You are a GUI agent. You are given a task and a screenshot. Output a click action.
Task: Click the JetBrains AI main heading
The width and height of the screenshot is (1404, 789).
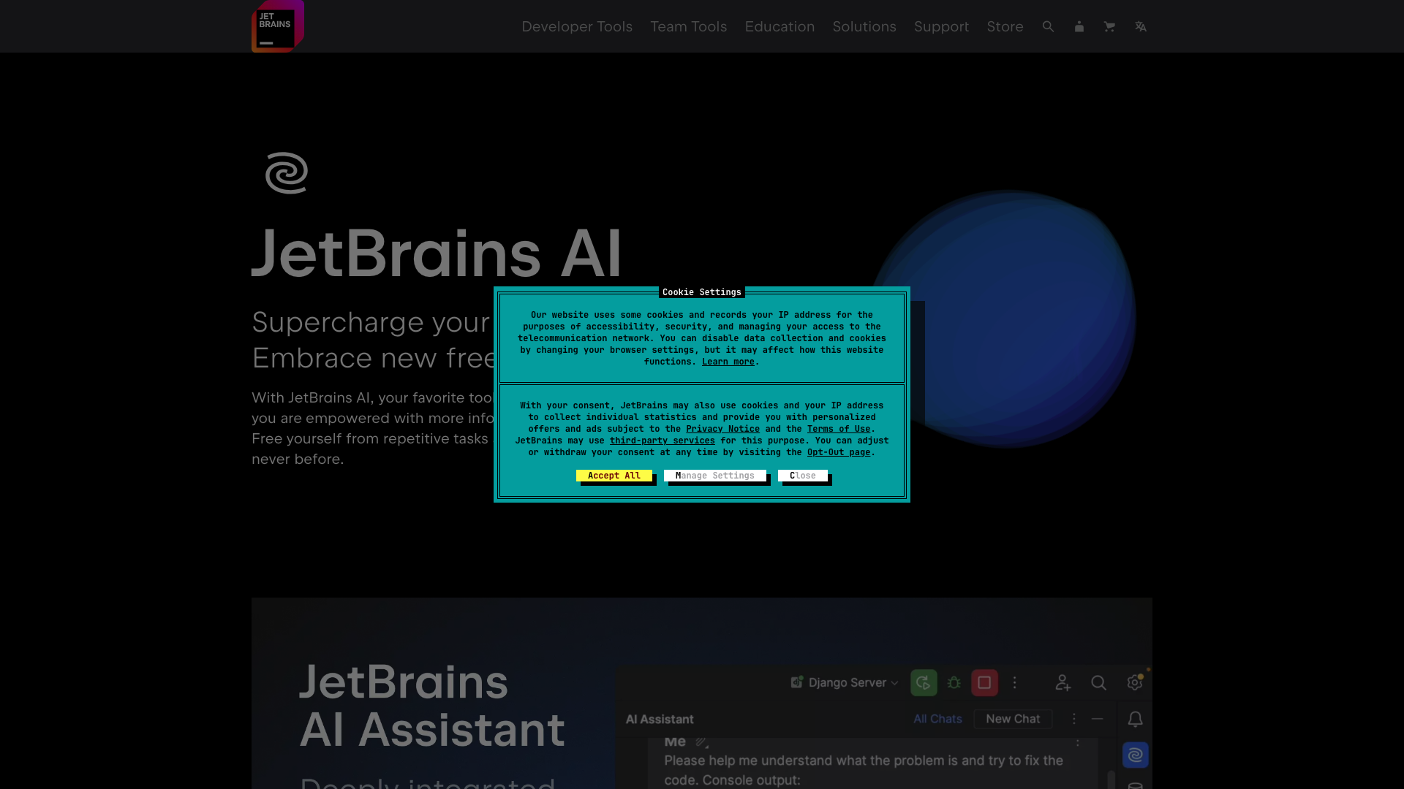437,253
